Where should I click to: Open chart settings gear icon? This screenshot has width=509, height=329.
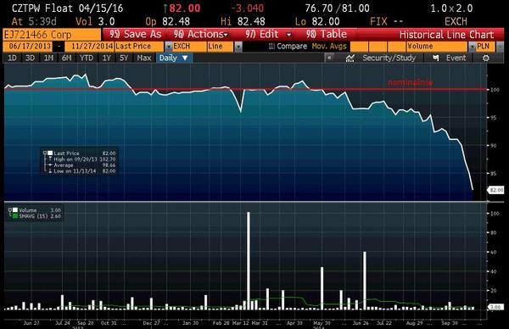[485, 58]
